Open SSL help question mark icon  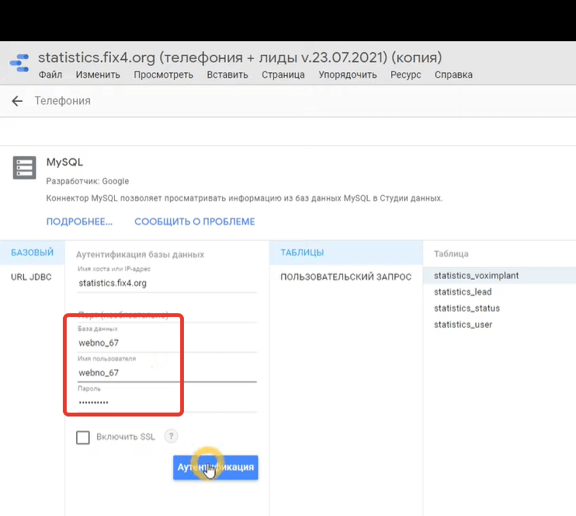point(171,436)
